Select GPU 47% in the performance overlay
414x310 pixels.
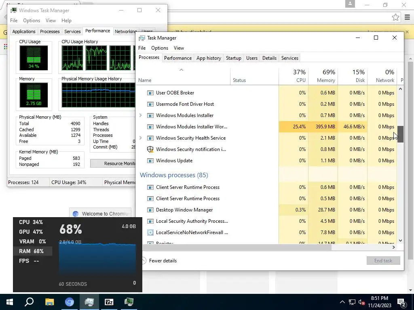31,232
